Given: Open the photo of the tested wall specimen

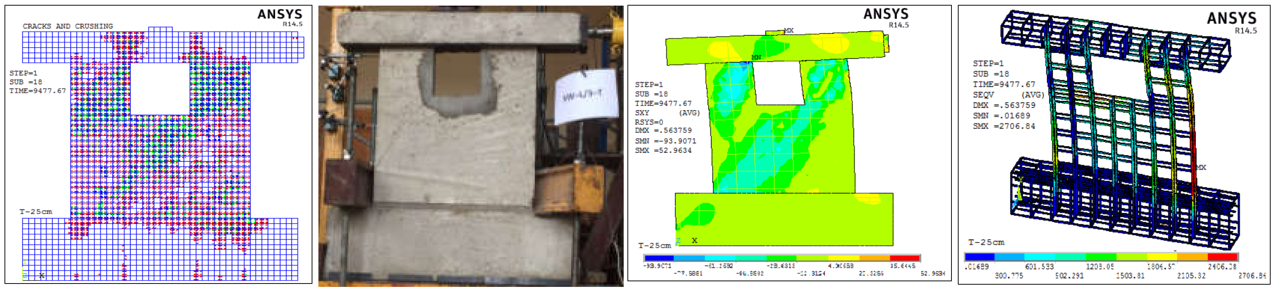Looking at the screenshot, I should [470, 146].
